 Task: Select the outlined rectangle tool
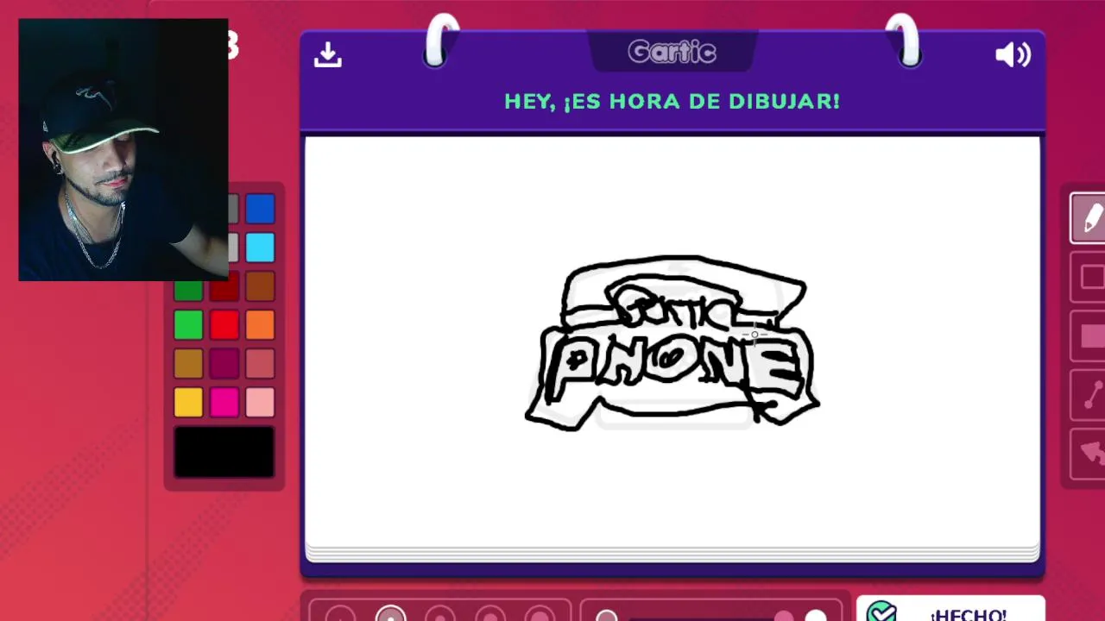point(1089,278)
